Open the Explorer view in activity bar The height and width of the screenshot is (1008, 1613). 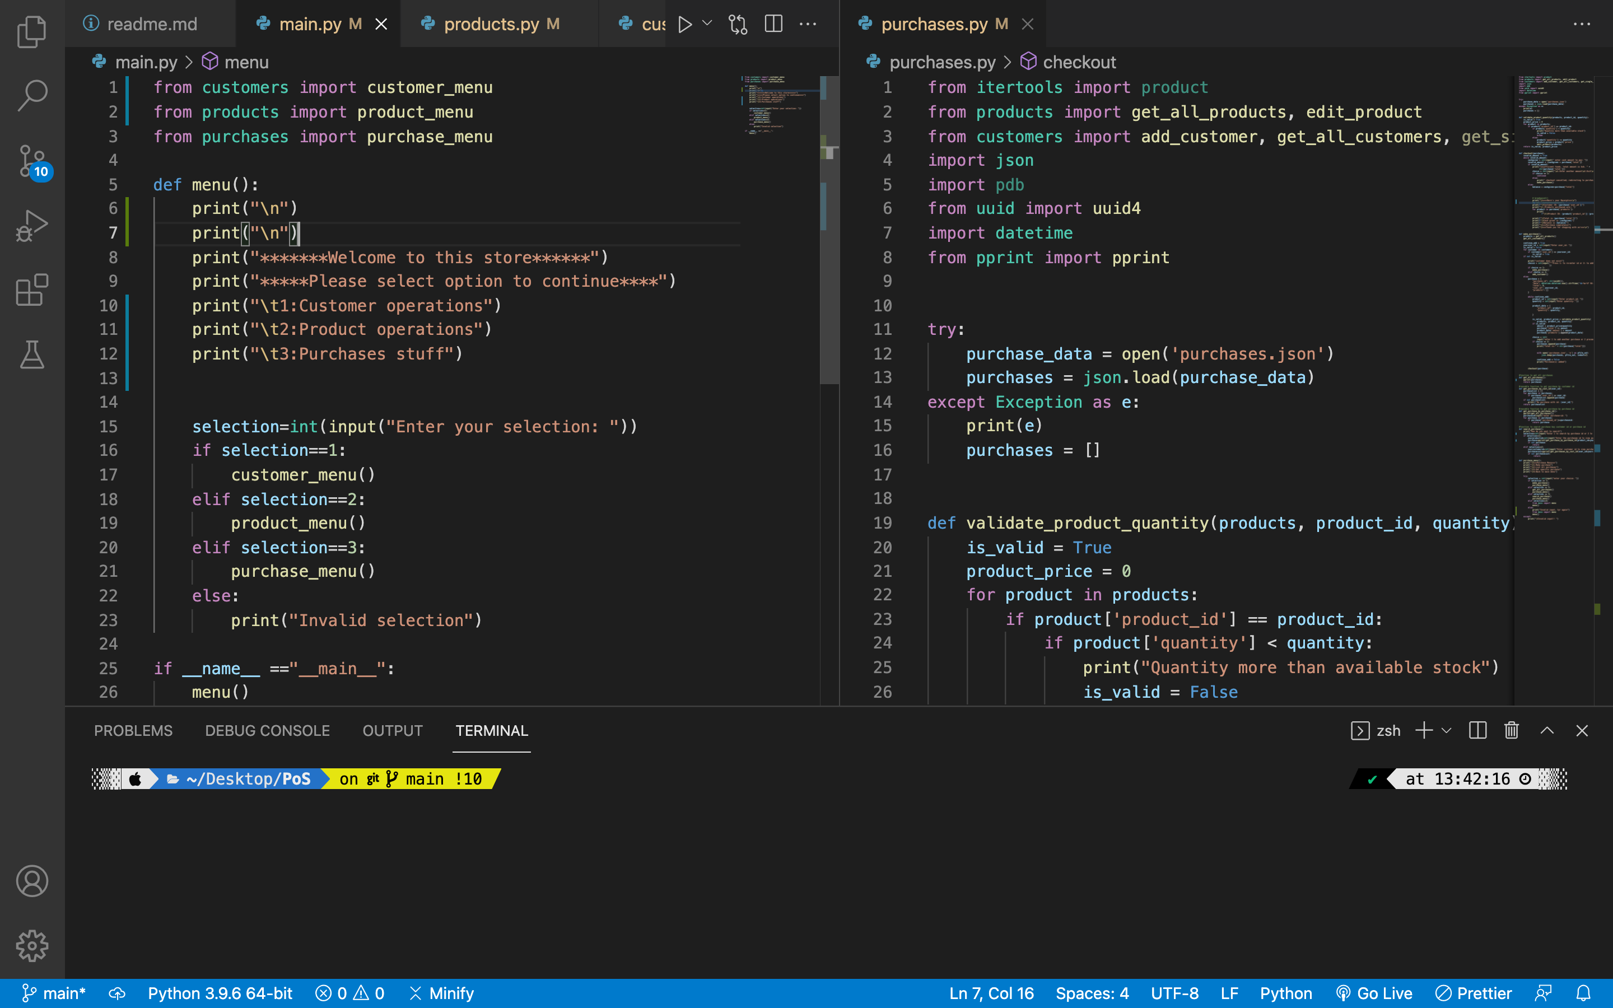32,32
